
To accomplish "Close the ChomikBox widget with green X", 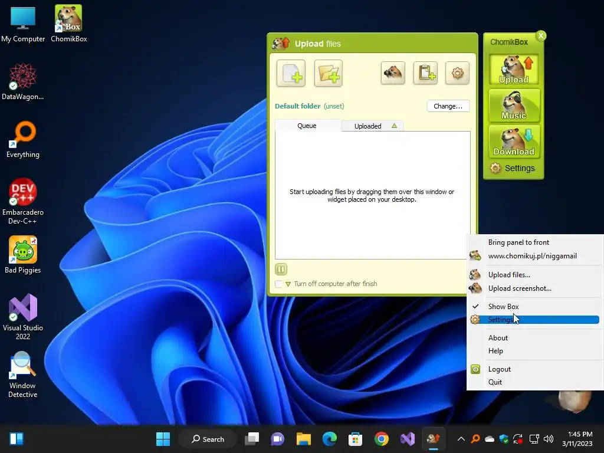I will tap(541, 35).
